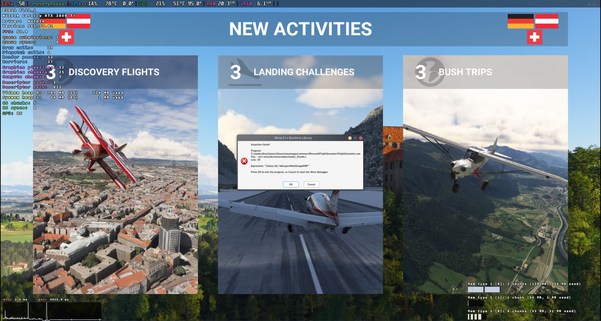
Task: Click the 'Line: 39' text
Action: click(255, 160)
